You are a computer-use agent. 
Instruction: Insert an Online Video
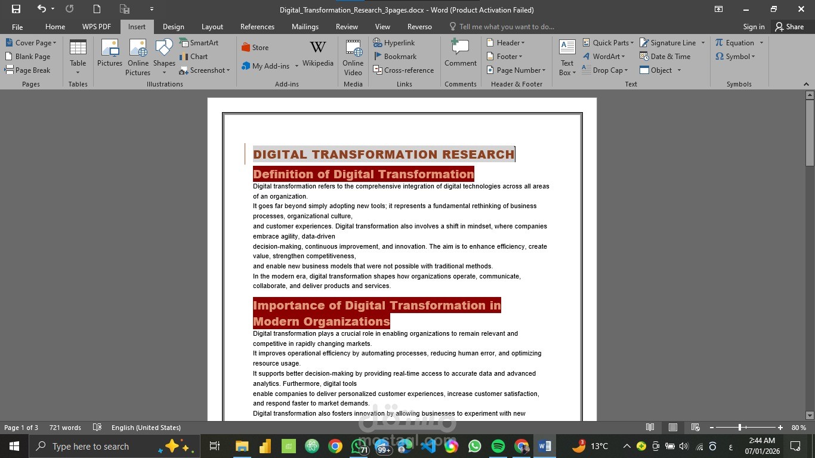(x=353, y=56)
